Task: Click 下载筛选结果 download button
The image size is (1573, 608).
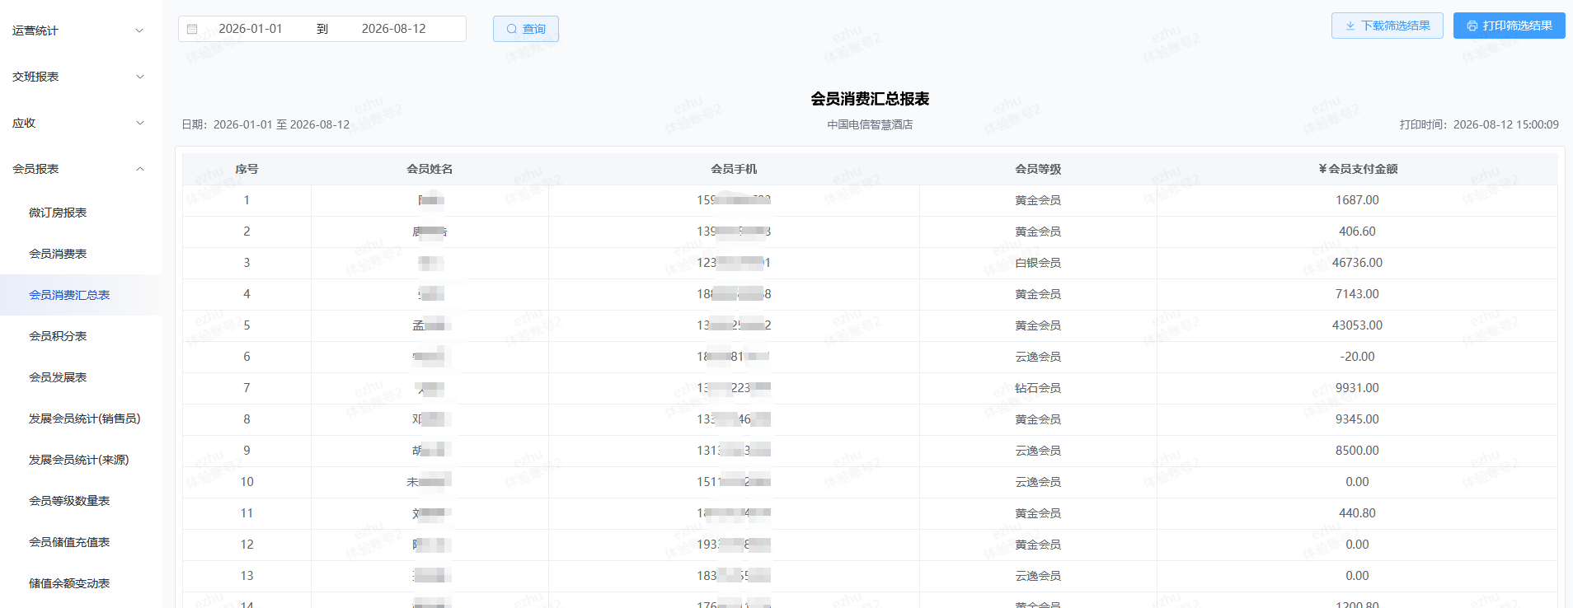Action: point(1388,26)
